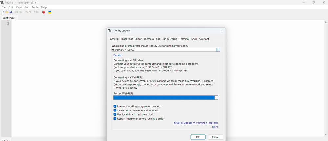Open the MicroPython (ESP32) interpreter dropdown
The width and height of the screenshot is (328, 141).
point(218,50)
